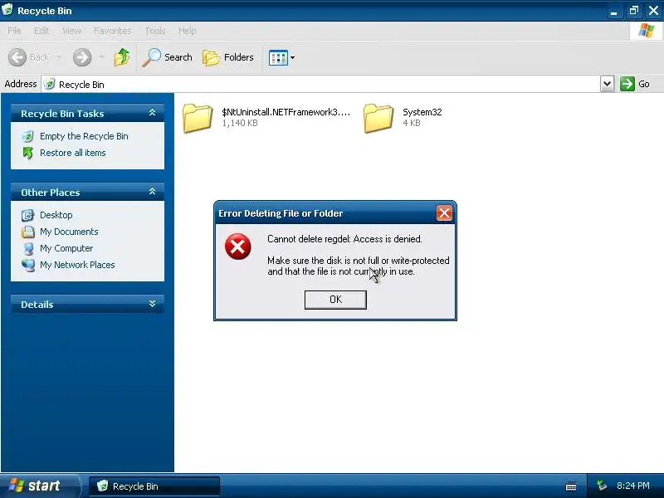Viewport: 664px width, 498px height.
Task: Select the System32 folder icon
Action: pyautogui.click(x=378, y=118)
